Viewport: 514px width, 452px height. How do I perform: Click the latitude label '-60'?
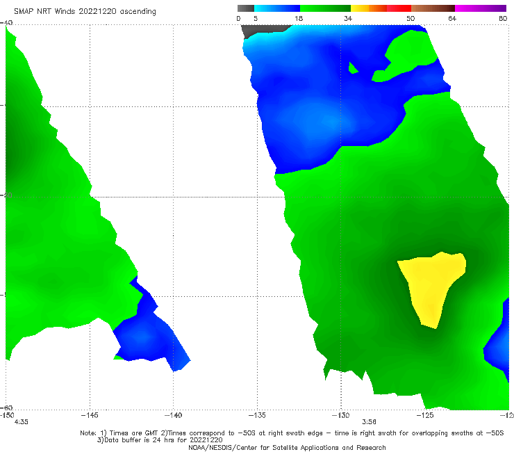6,407
